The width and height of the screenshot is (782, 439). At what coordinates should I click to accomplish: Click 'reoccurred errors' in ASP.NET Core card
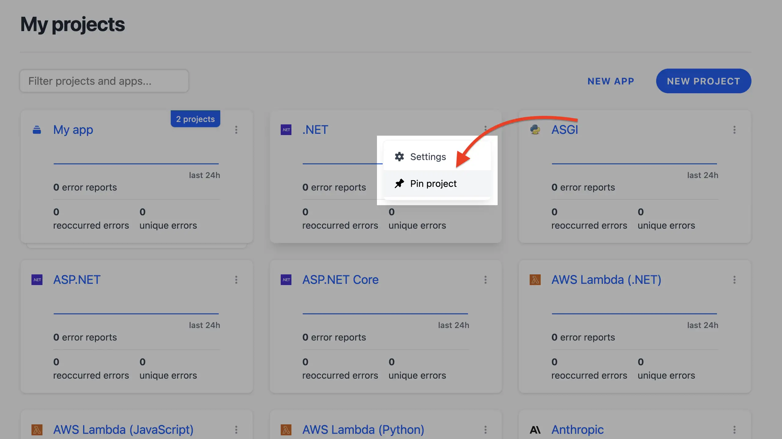pyautogui.click(x=340, y=376)
